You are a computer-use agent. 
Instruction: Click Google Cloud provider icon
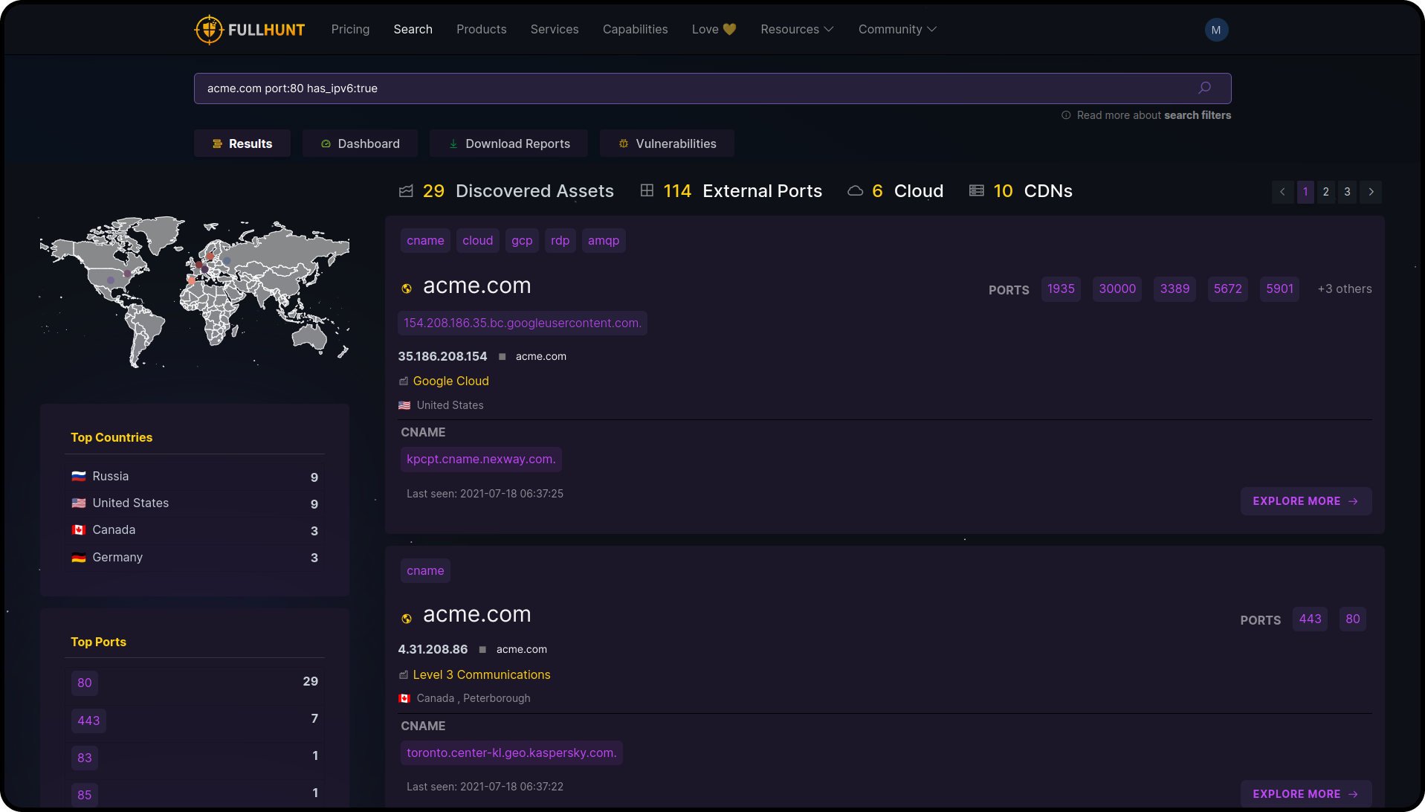coord(404,381)
